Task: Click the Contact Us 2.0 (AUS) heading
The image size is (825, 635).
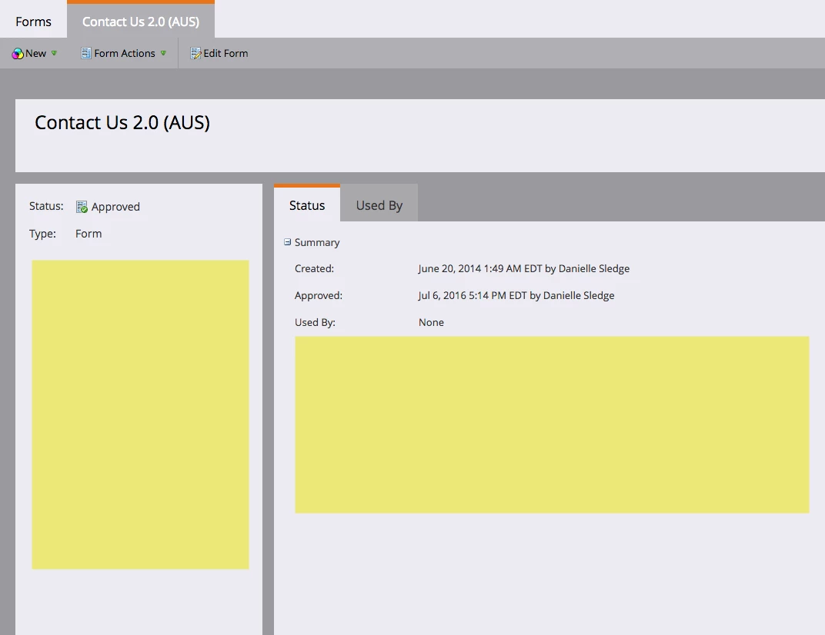Action: (x=122, y=122)
